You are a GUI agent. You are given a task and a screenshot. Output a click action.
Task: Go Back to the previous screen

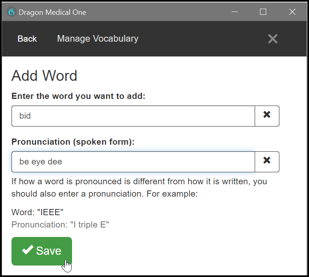point(27,39)
